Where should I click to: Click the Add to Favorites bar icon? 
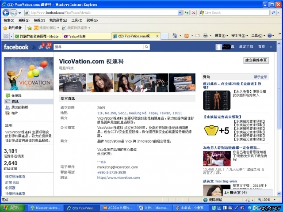click(30, 28)
